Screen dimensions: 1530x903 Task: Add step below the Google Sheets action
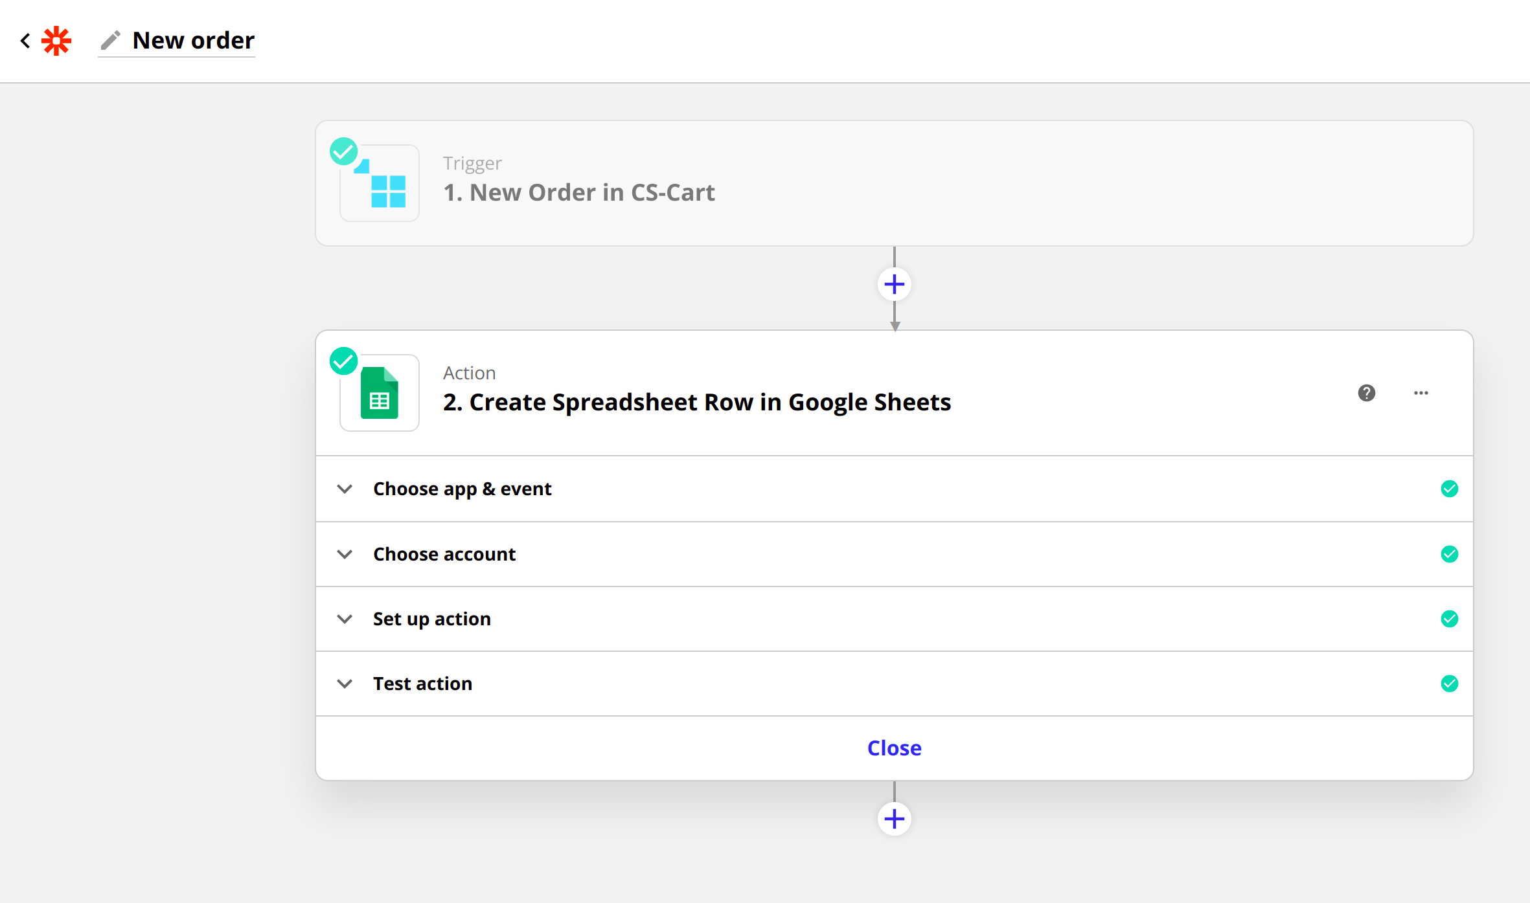pyautogui.click(x=894, y=819)
